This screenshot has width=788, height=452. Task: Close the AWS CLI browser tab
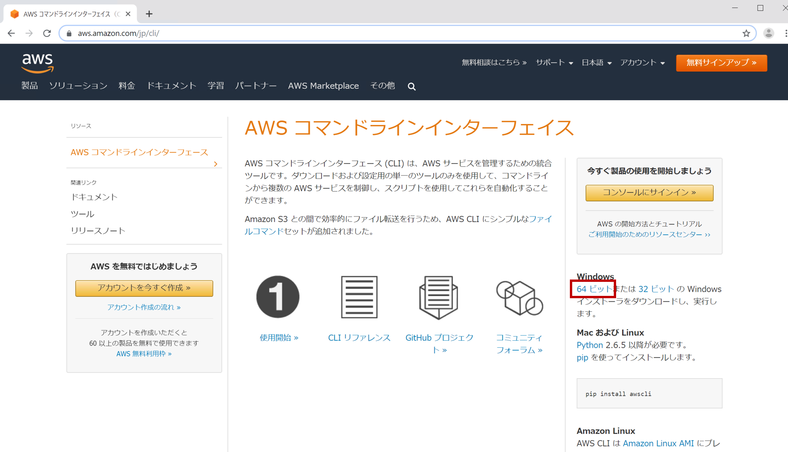(128, 14)
